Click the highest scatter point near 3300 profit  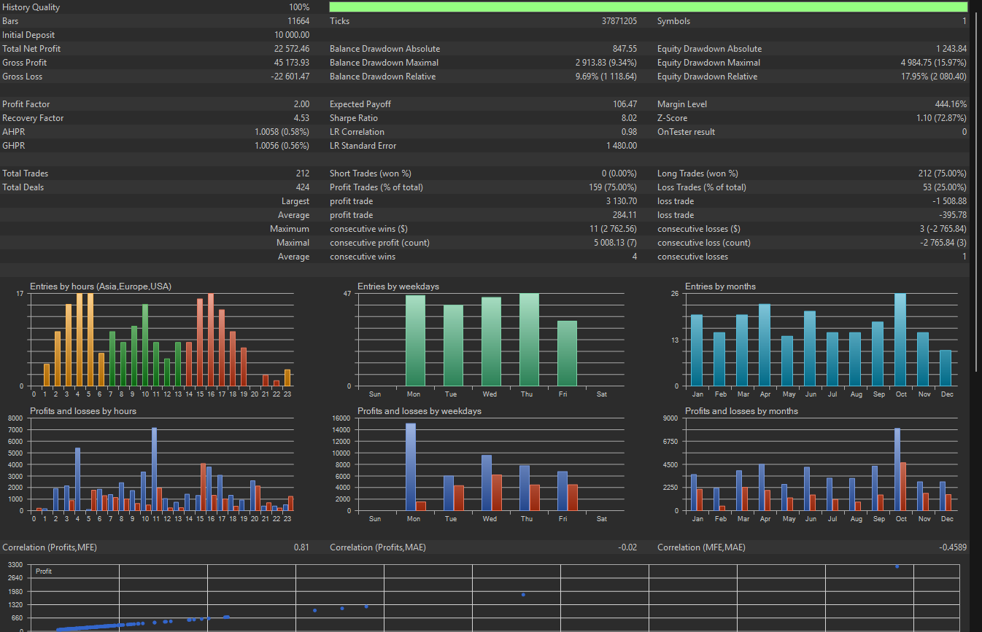(897, 566)
